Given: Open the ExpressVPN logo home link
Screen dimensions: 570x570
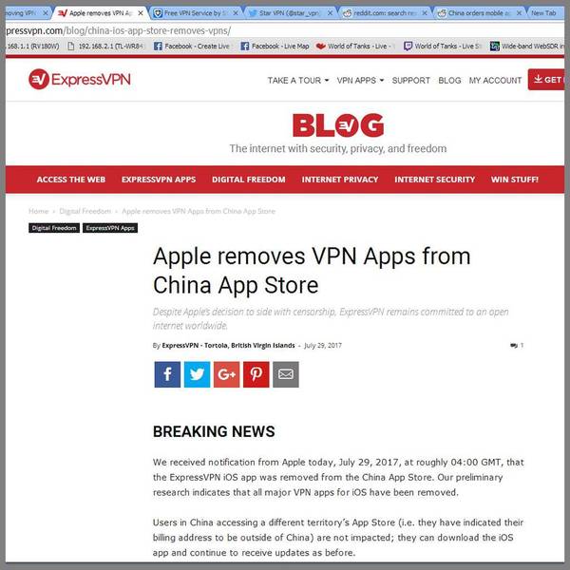Looking at the screenshot, I should tap(80, 79).
